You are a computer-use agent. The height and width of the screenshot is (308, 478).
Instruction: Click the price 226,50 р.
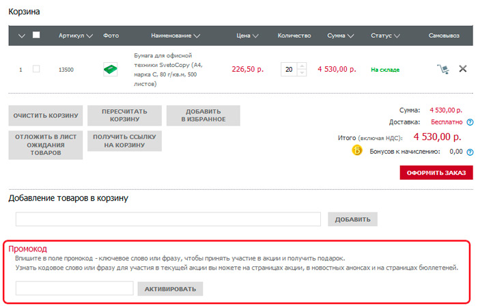pos(247,69)
